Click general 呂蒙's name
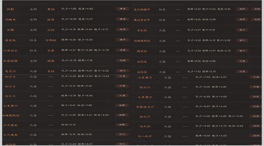The width and height of the screenshot is (264, 146). click(51, 50)
